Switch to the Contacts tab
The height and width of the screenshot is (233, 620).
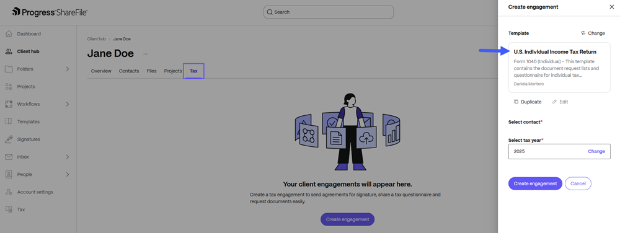coord(129,71)
